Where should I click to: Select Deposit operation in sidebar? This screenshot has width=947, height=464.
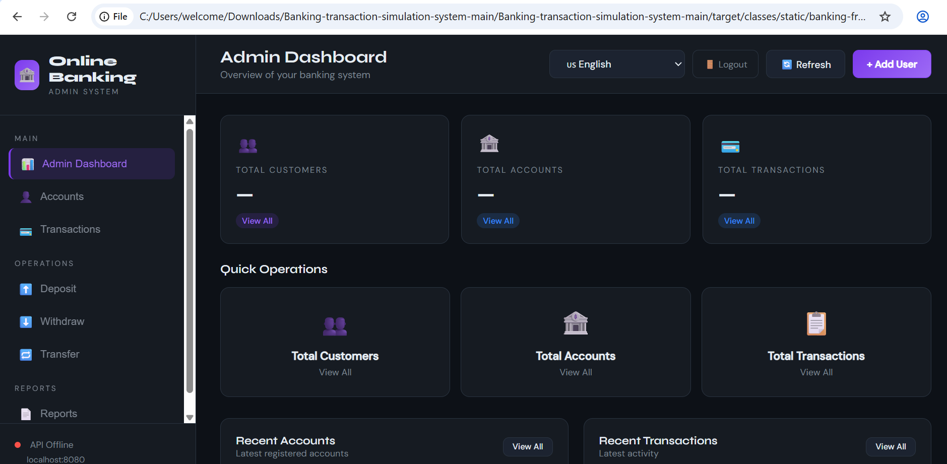[x=92, y=289]
